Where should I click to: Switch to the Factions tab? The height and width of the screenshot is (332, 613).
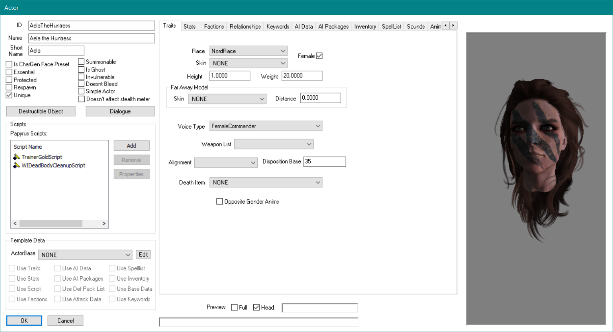214,27
